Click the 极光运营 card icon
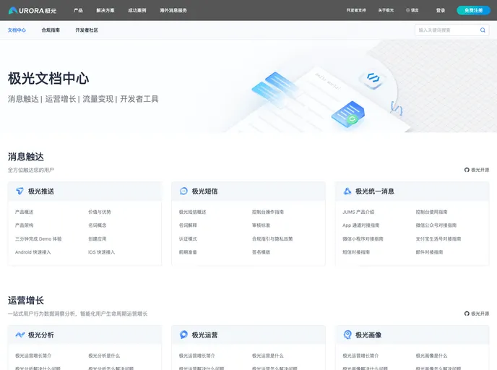 [x=183, y=335]
